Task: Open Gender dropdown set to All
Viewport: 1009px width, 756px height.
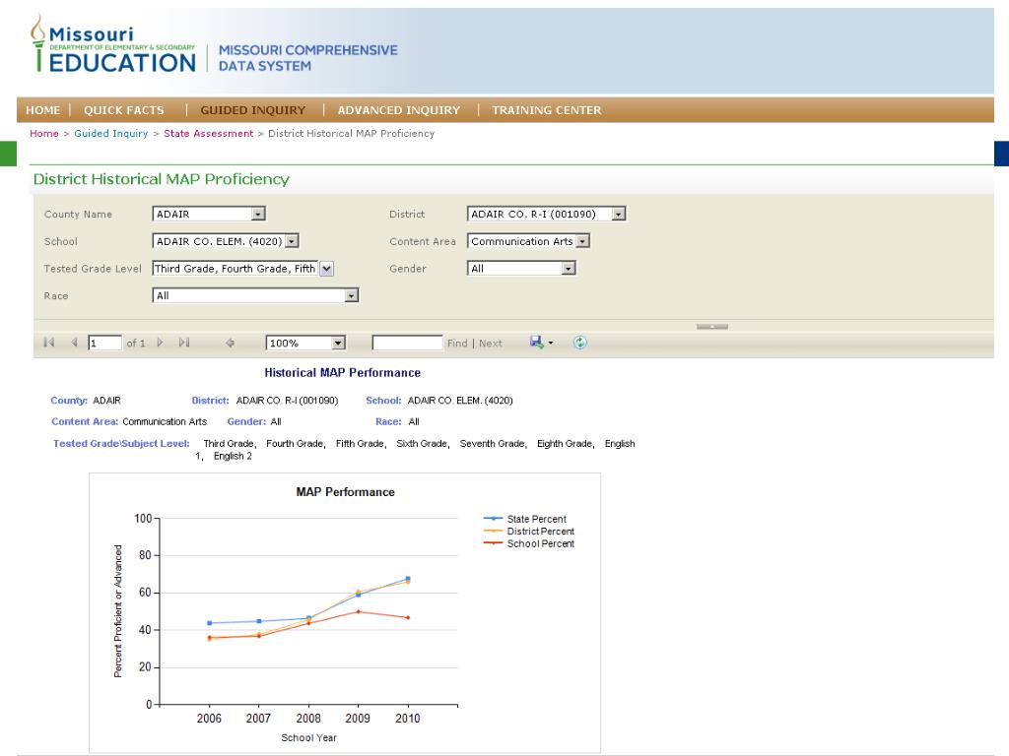Action: pos(521,269)
